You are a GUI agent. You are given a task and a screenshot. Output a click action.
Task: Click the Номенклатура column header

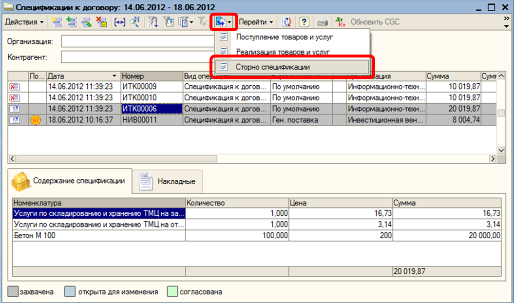coord(99,203)
